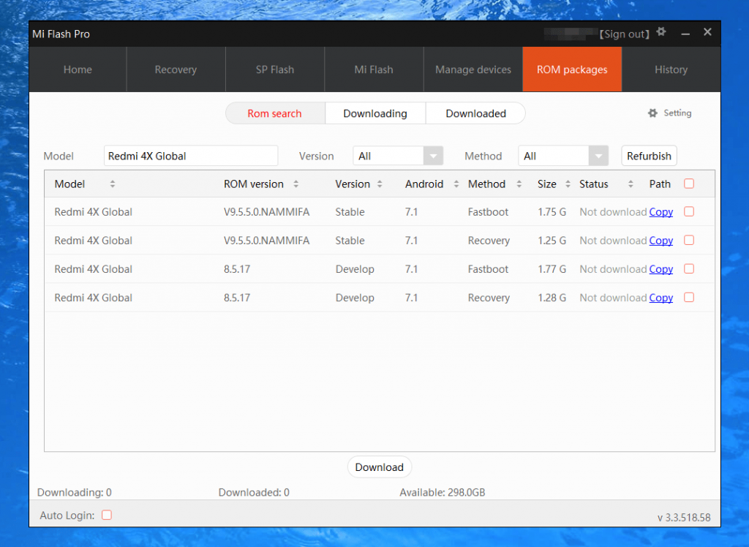Screen dimensions: 749x547
Task: Sort the table by ROM version column
Action: tap(295, 184)
